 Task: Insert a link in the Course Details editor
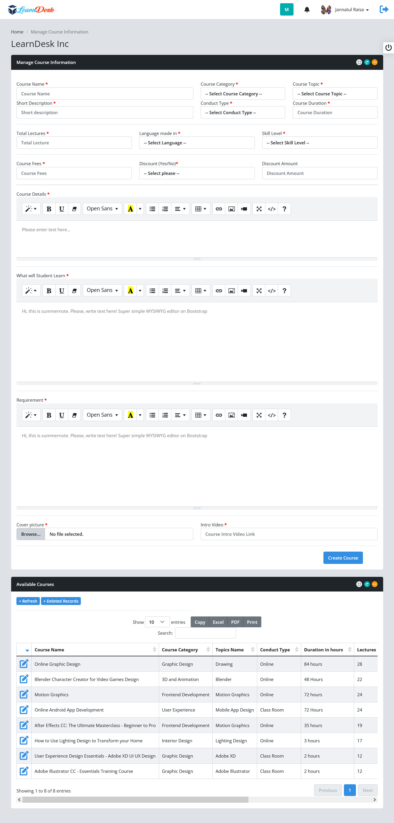[x=219, y=209]
